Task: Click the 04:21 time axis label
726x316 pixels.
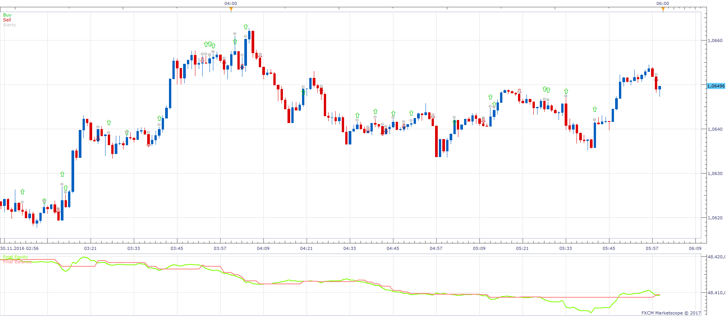Action: 307,248
